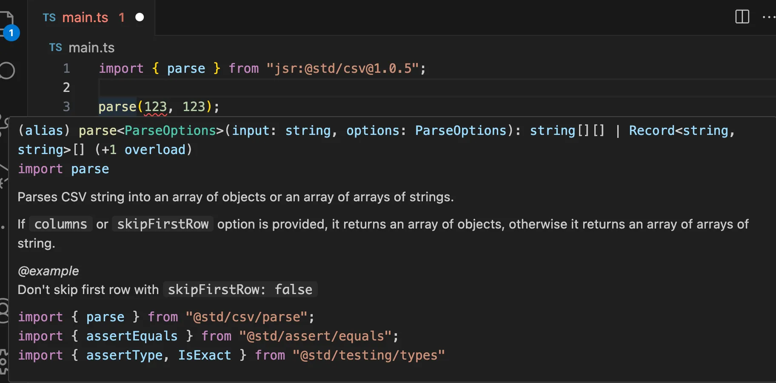Viewport: 776px width, 383px height.
Task: Click the TS icon in the breadcrumb bar
Action: [55, 47]
